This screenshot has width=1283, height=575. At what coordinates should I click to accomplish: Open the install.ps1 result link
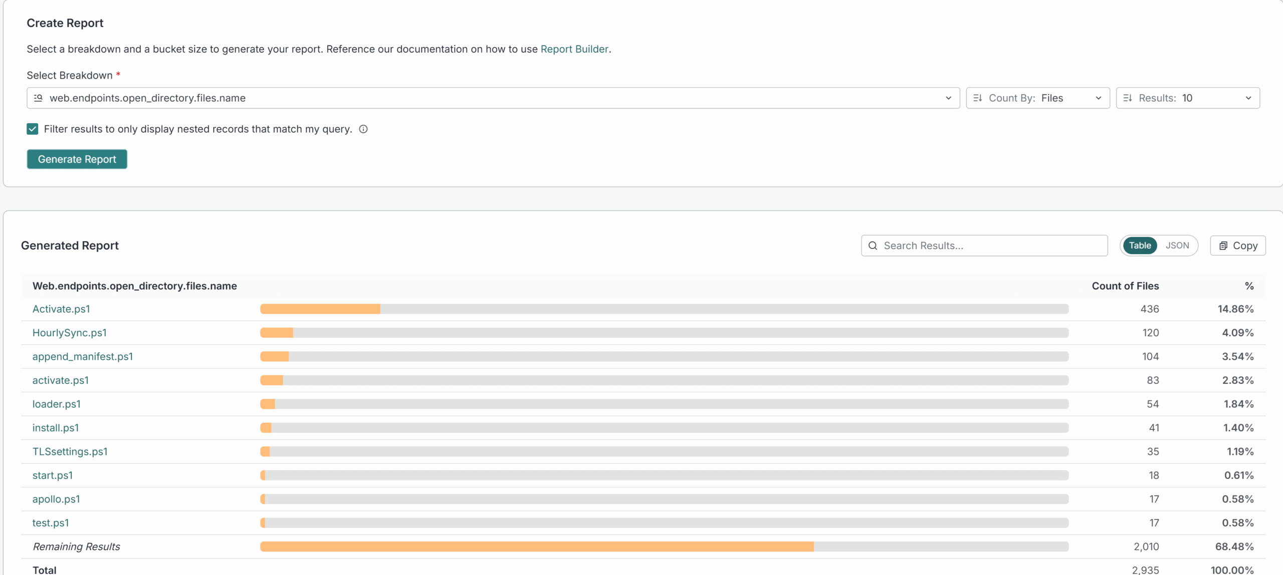(56, 428)
